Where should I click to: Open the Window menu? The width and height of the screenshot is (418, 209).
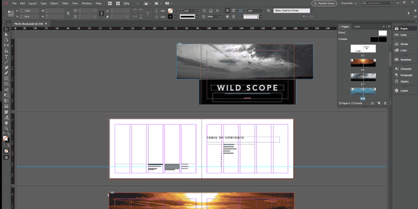[x=86, y=3]
